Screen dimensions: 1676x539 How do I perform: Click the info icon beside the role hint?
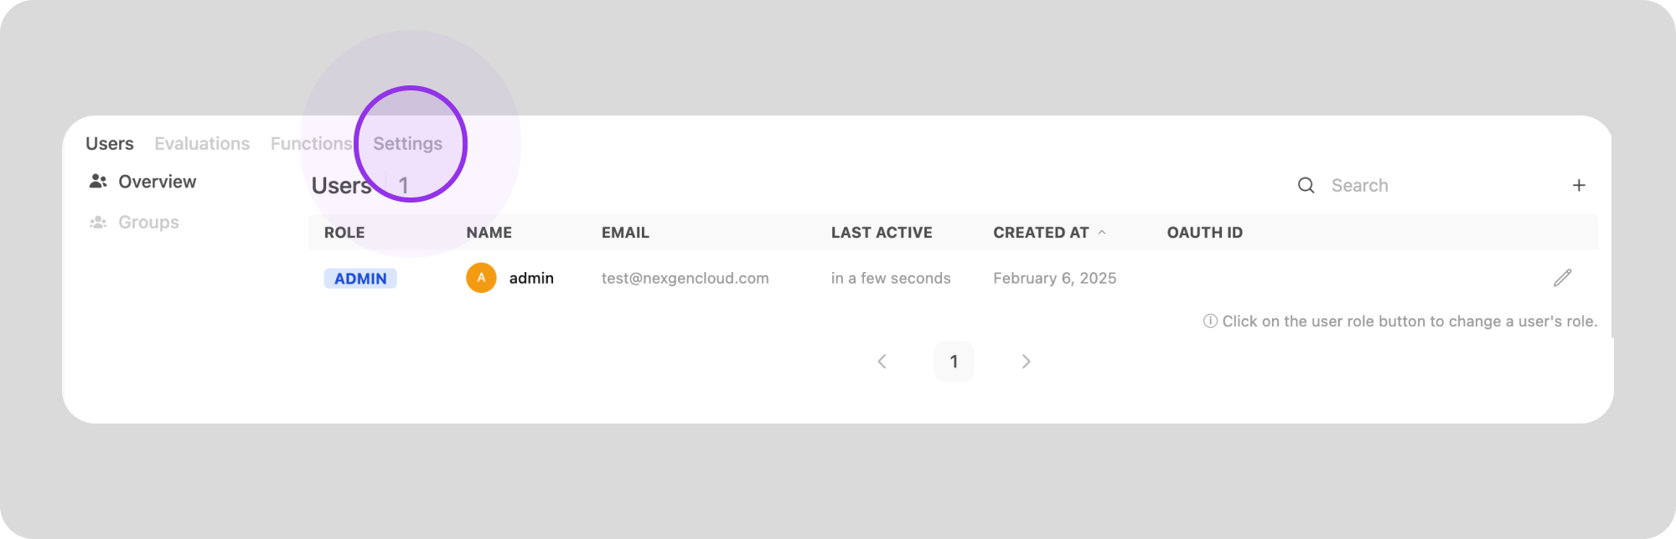click(x=1210, y=321)
